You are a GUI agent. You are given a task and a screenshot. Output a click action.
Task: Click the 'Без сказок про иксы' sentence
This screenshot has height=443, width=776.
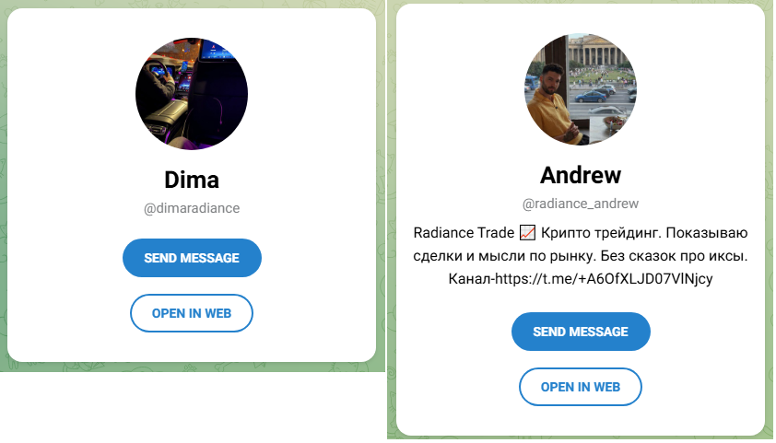[x=676, y=256]
